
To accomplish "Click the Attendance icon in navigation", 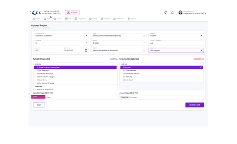I will coord(114,19).
